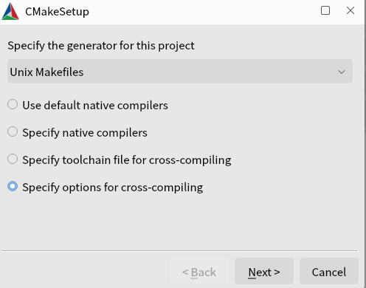Choose the Specify native compilers radio button
This screenshot has height=288, width=366.
[13, 131]
